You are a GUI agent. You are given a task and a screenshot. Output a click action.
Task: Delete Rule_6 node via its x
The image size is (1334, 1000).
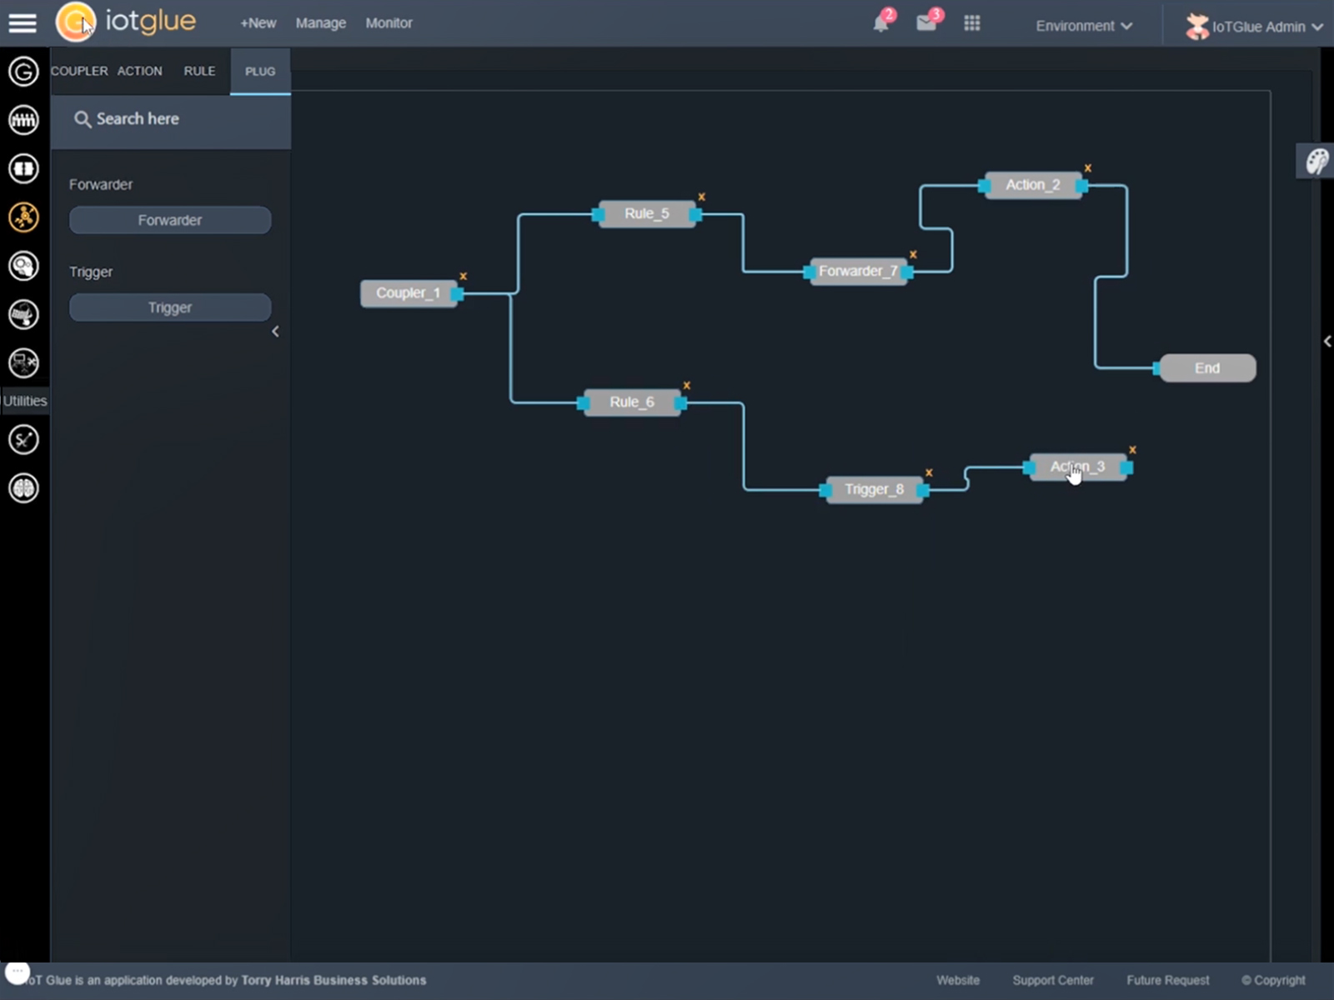(687, 385)
